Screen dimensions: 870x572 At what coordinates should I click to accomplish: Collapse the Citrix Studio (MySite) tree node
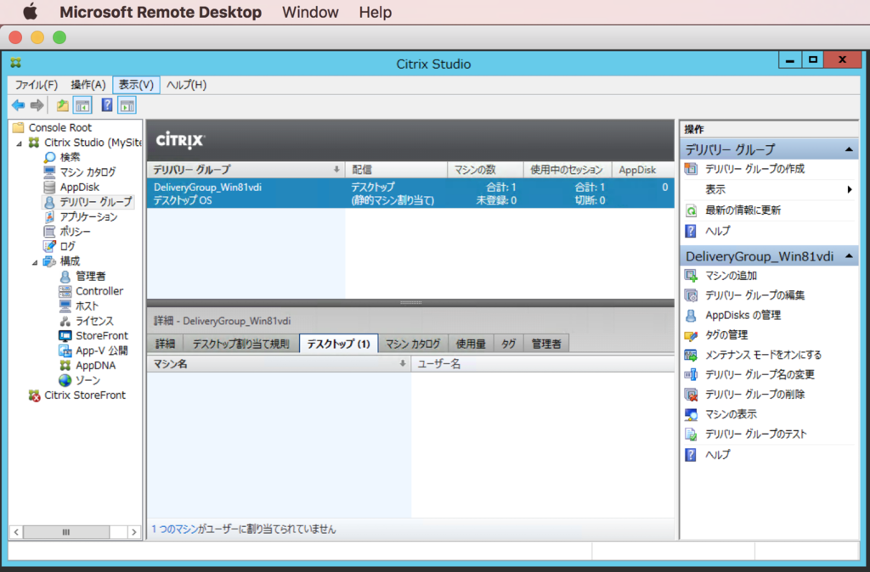20,143
